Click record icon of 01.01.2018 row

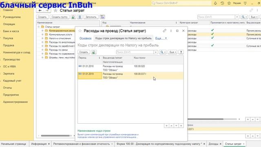click(x=80, y=66)
